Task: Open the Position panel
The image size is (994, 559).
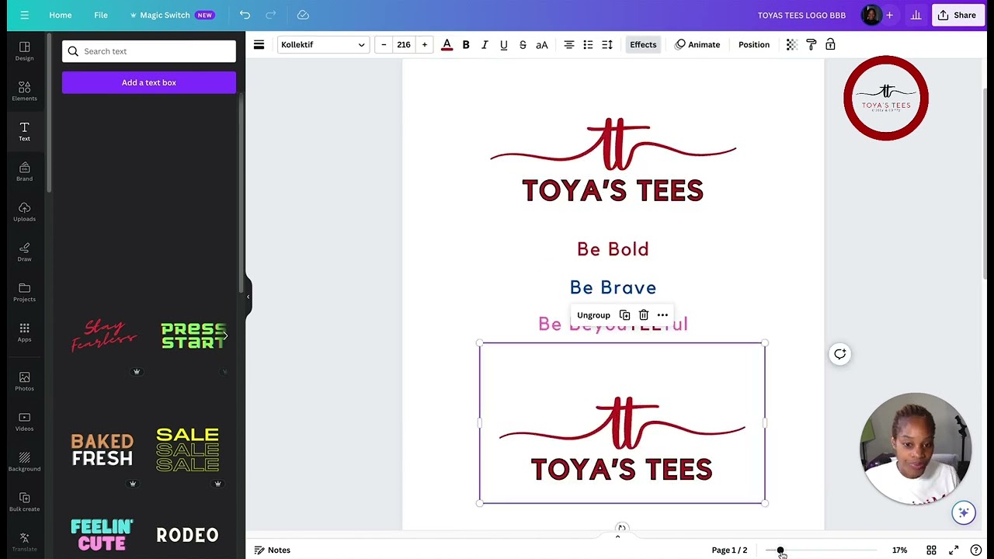Action: point(754,44)
